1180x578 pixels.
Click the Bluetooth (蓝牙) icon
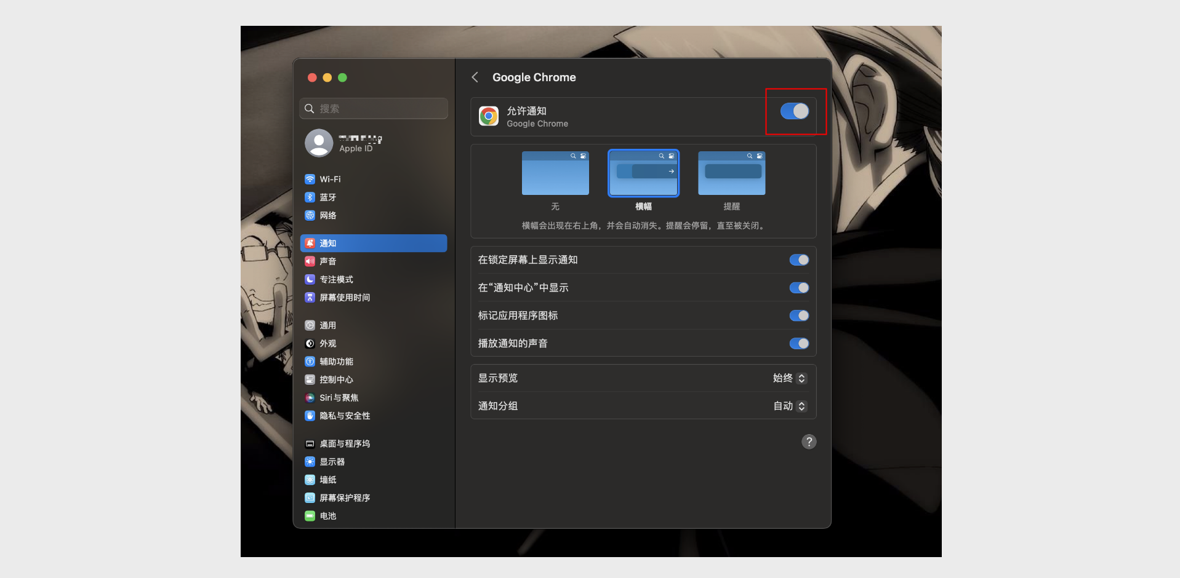[310, 197]
